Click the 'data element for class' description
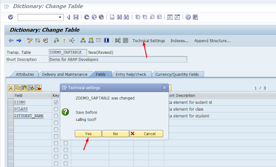This screenshot has height=167, width=276. [186, 109]
